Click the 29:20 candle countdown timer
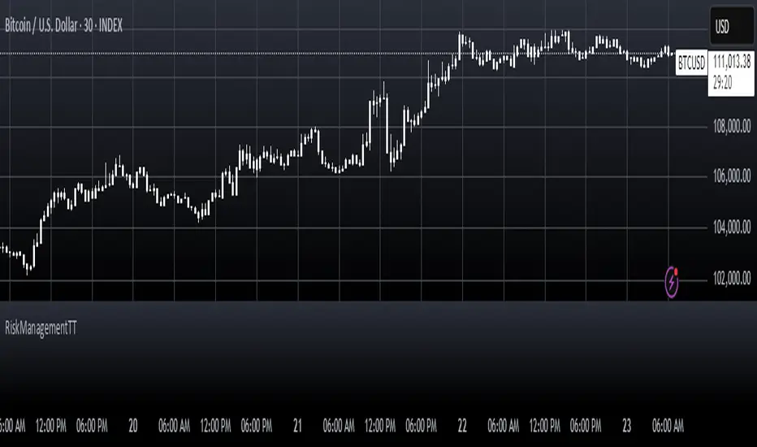 (x=723, y=83)
